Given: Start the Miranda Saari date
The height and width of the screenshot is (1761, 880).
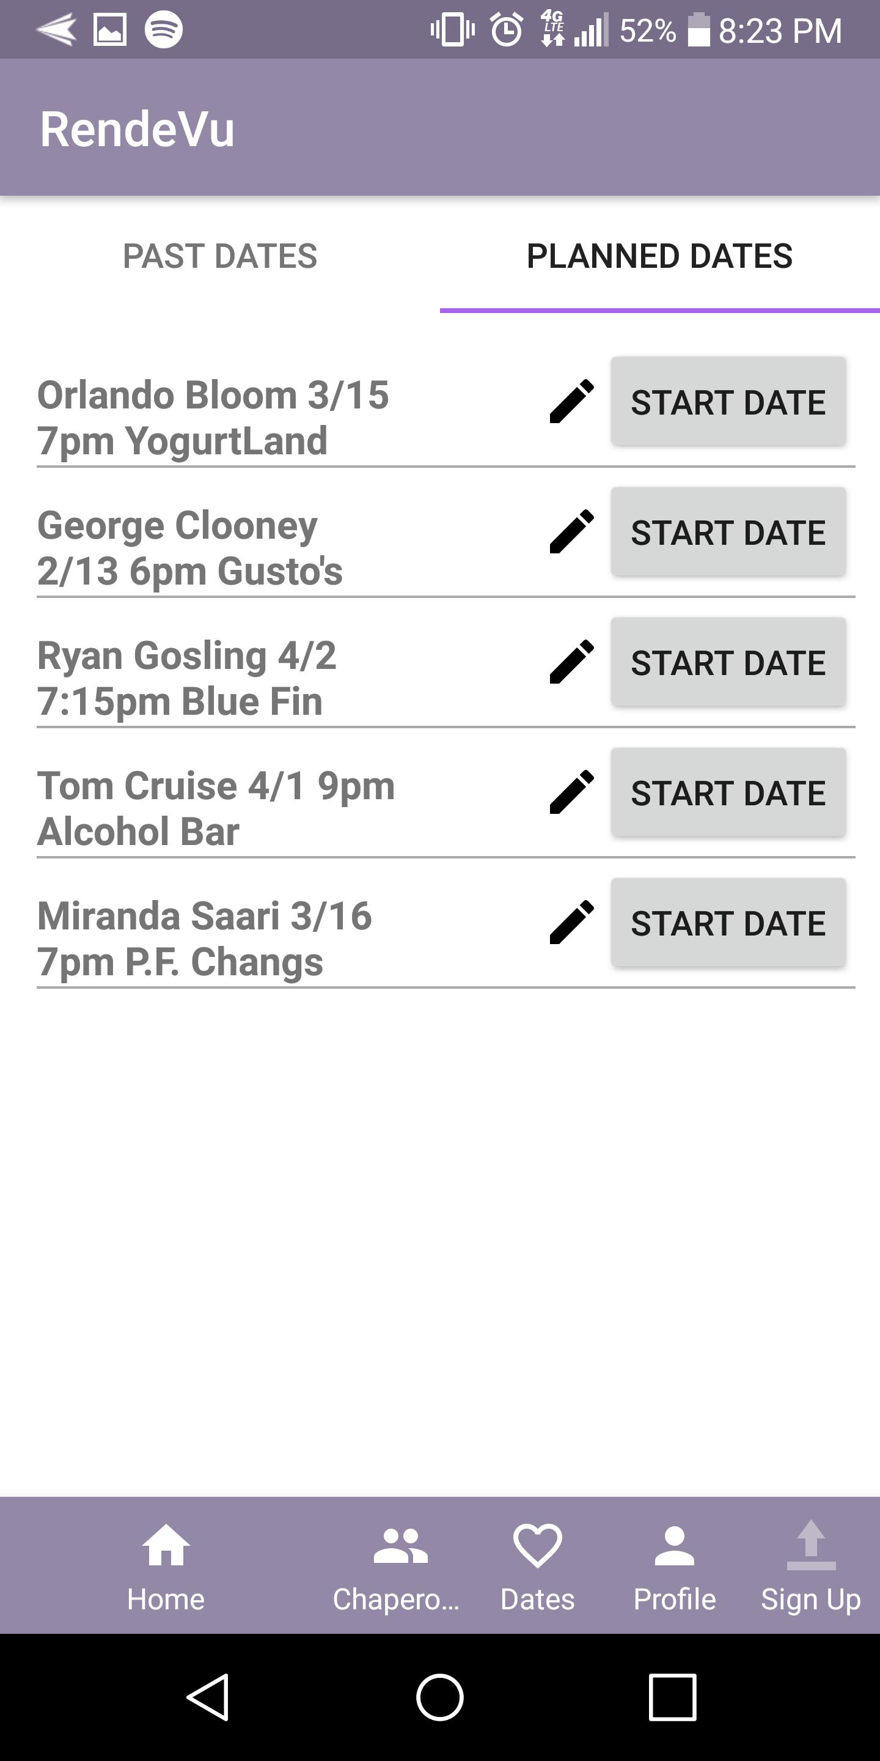Looking at the screenshot, I should [x=728, y=923].
